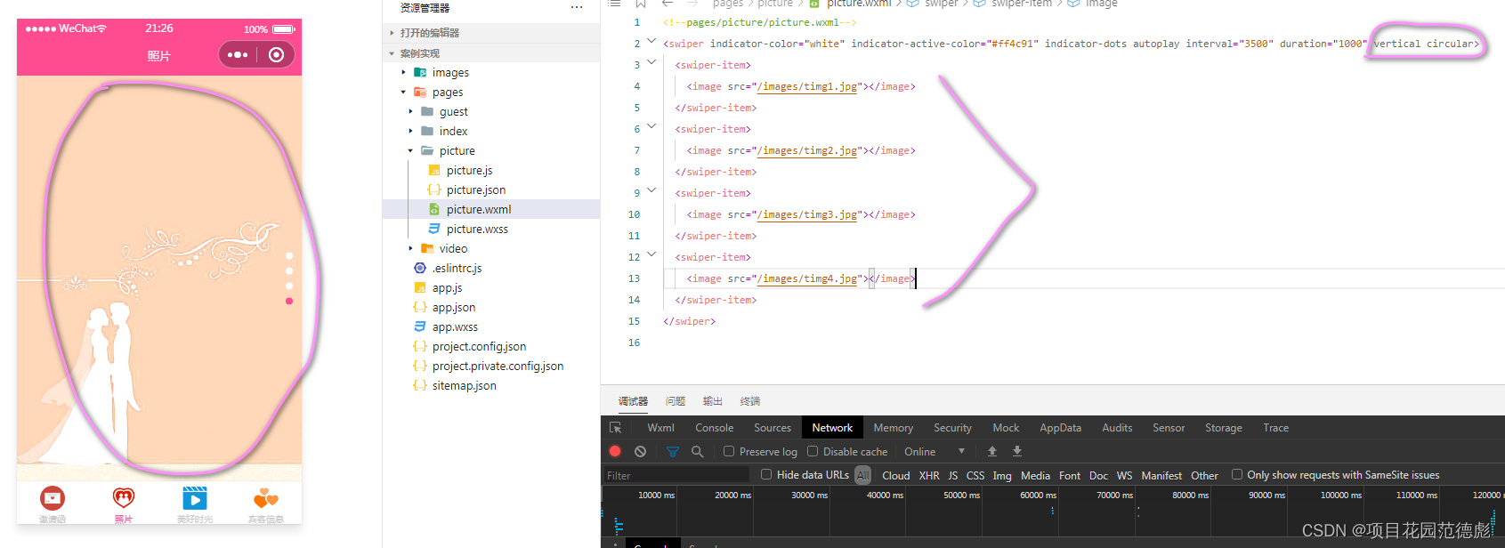Open the app.json file
Image resolution: width=1505 pixels, height=548 pixels.
(454, 307)
